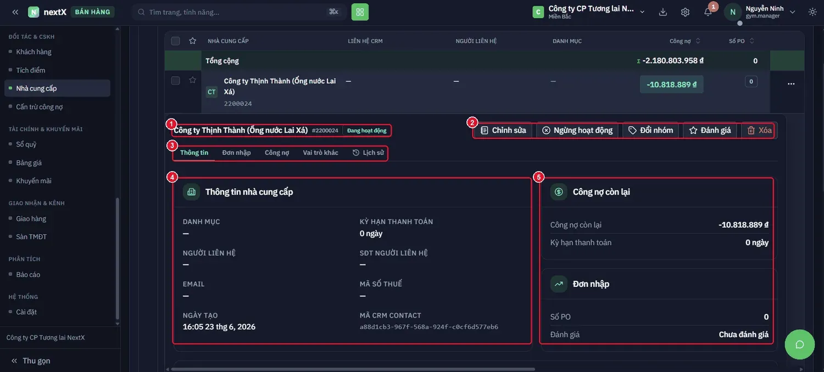The height and width of the screenshot is (372, 824).
Task: Click the nextX logo icon
Action: (34, 12)
